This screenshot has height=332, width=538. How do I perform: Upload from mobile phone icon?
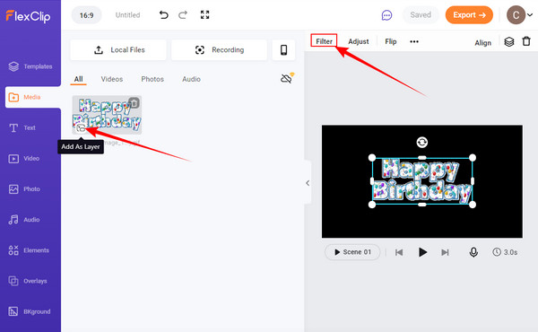(283, 49)
